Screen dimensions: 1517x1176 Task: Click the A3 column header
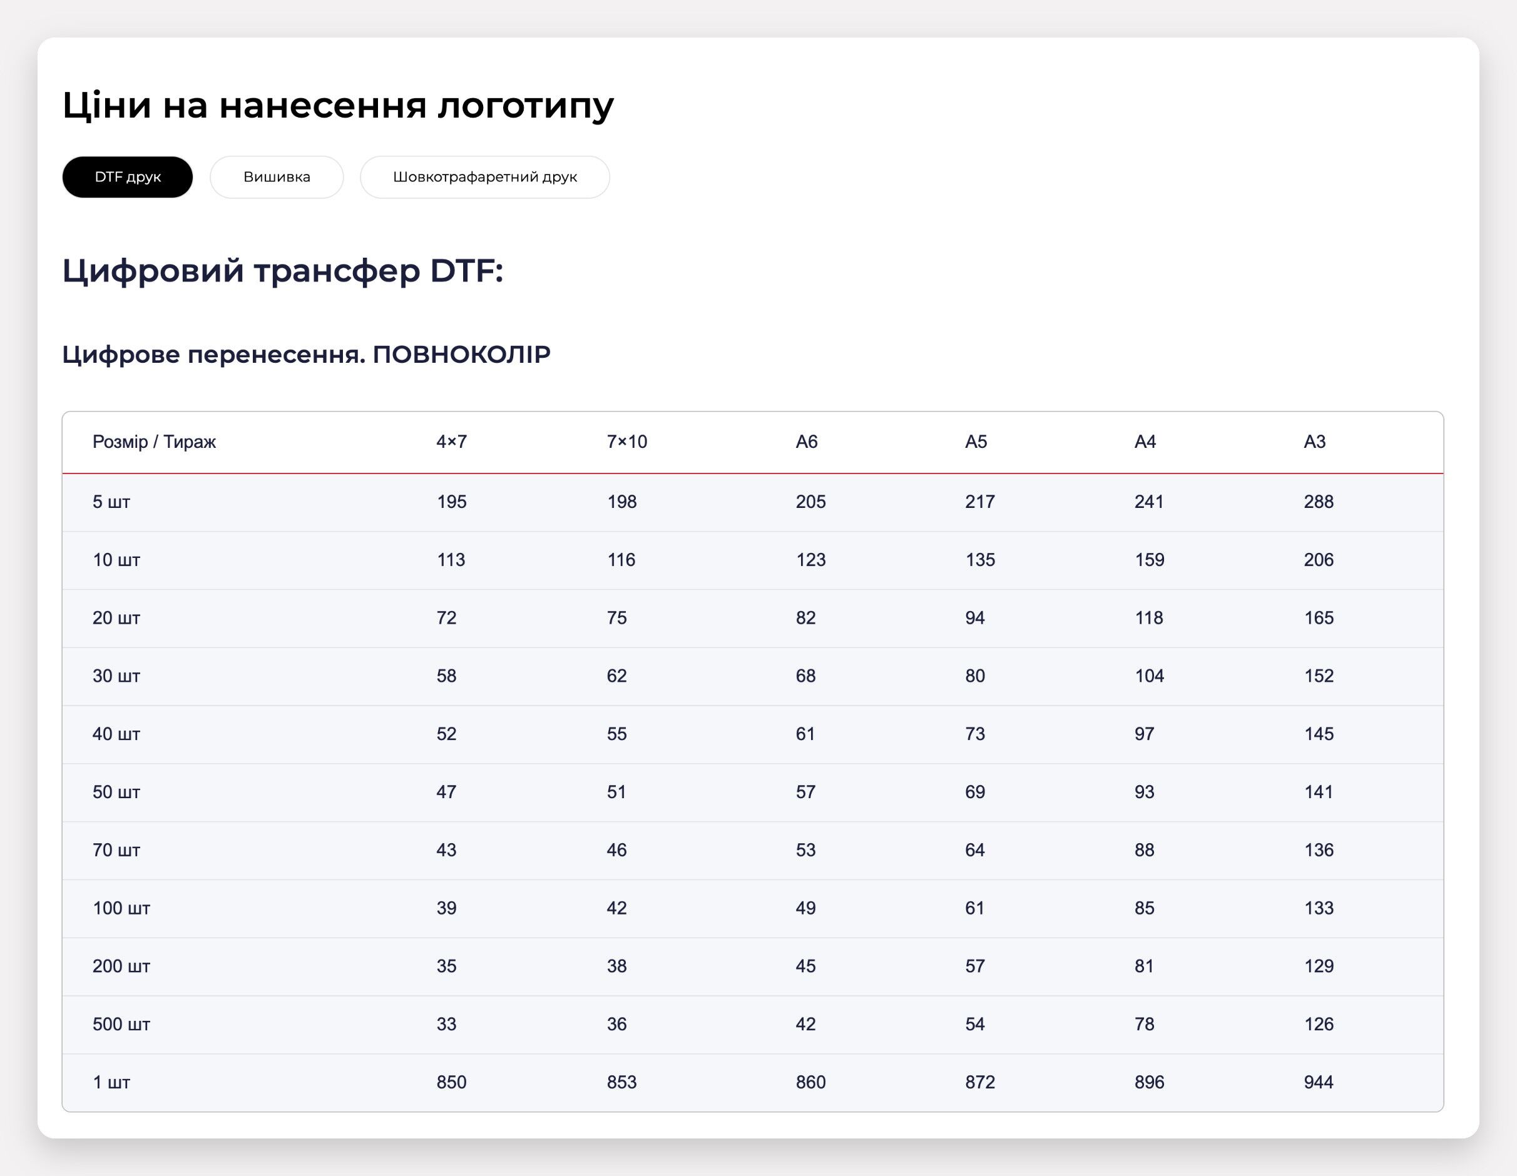[1314, 442]
